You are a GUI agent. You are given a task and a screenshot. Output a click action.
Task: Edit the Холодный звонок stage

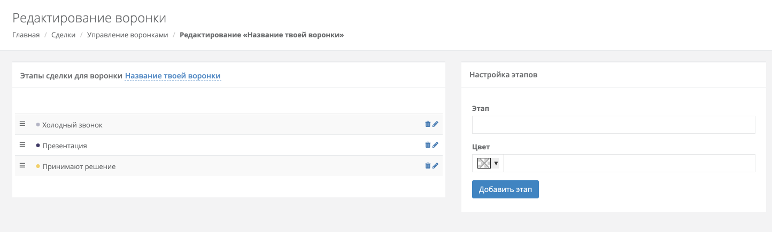coord(435,124)
